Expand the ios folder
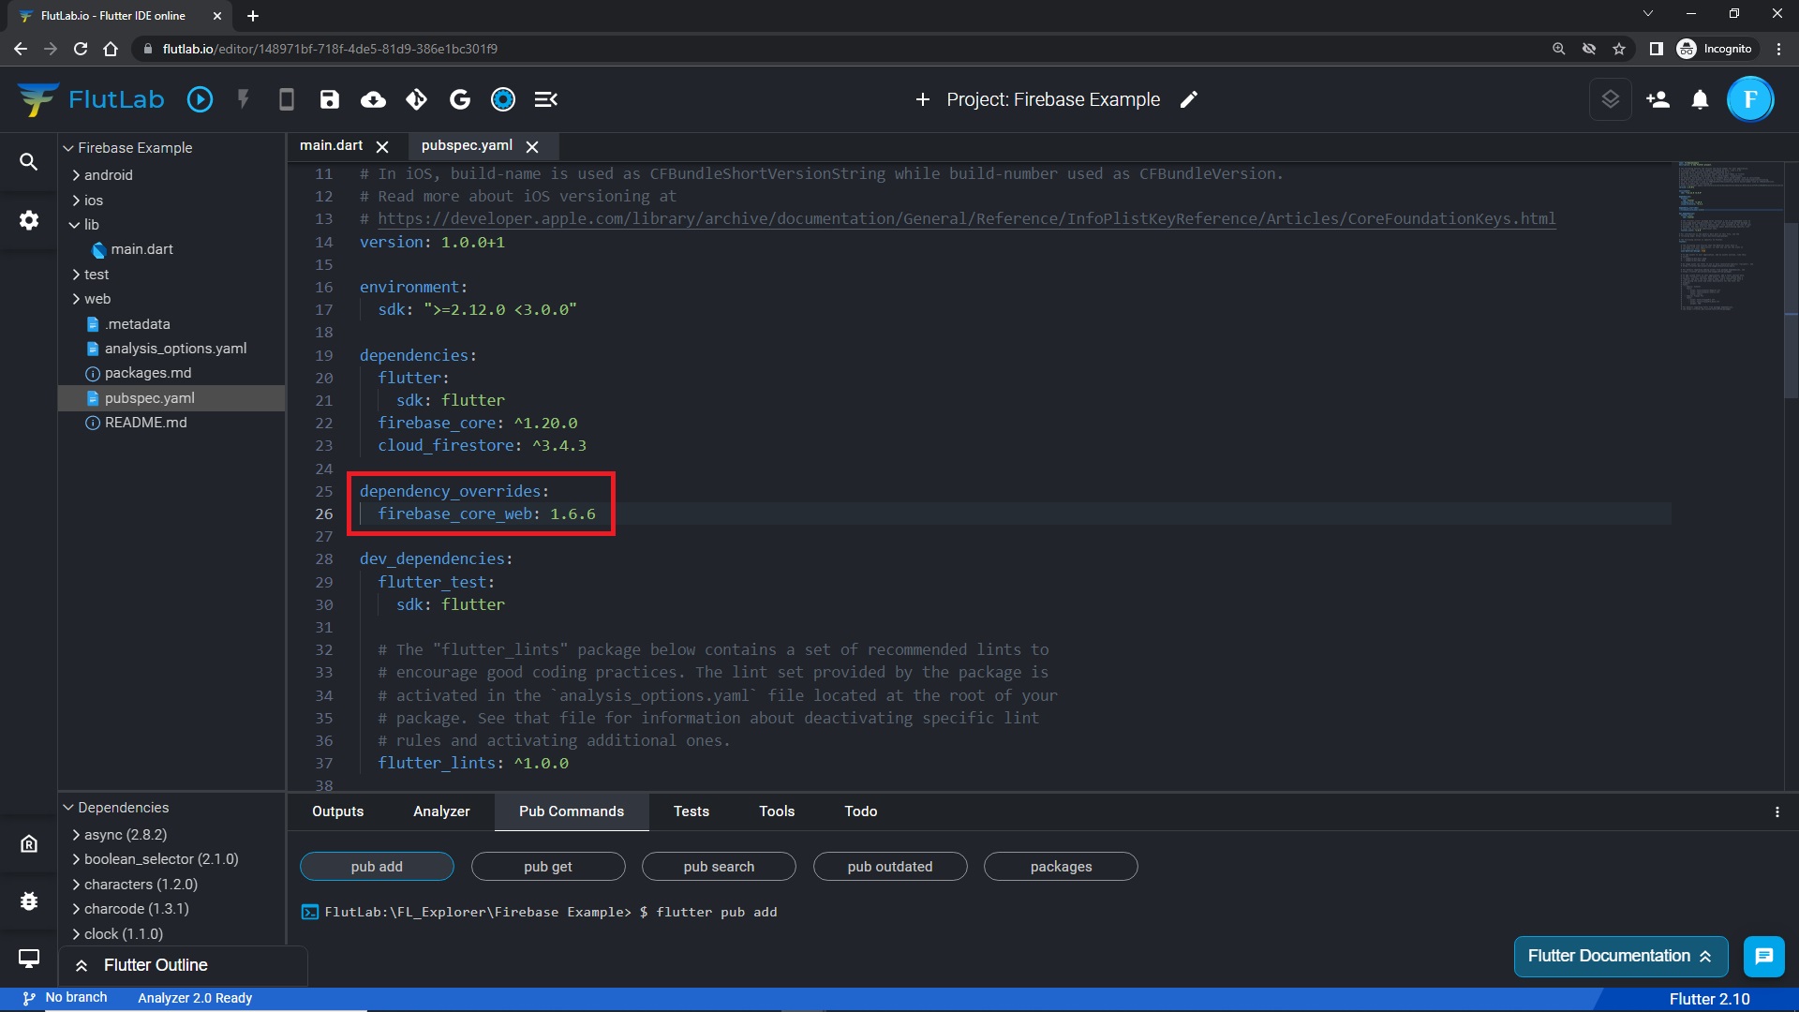Screen dimensions: 1799x1012 point(76,201)
